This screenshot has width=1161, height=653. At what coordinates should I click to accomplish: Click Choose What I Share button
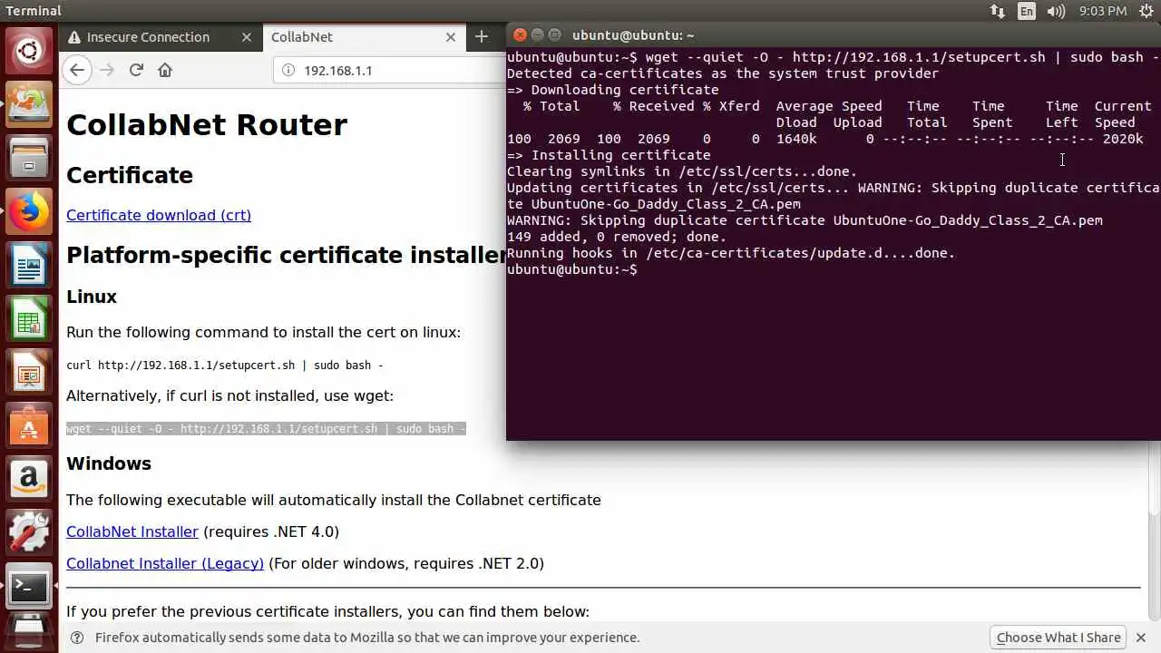[x=1059, y=638]
